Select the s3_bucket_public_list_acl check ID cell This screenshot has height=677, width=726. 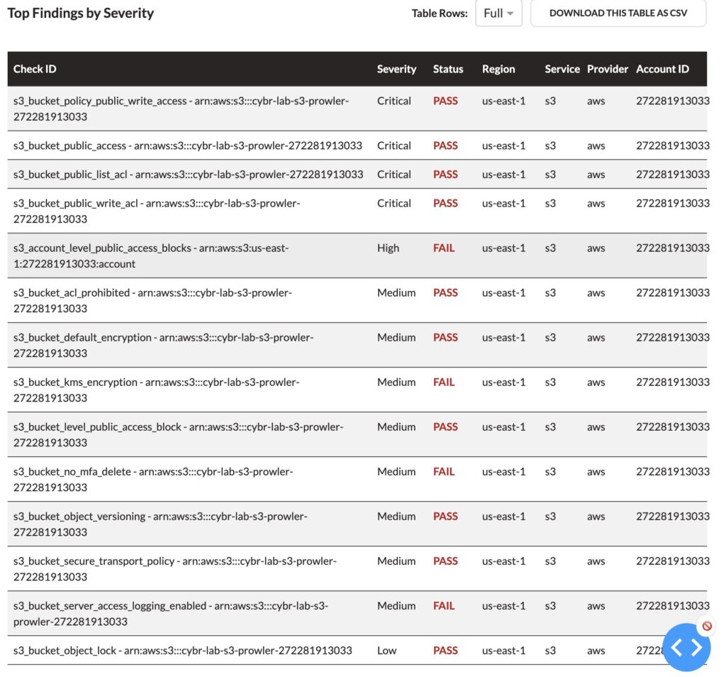tap(188, 175)
